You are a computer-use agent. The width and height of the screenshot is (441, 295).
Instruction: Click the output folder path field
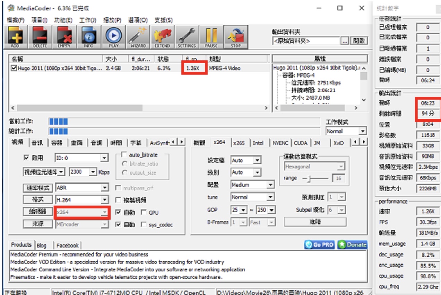305,41
